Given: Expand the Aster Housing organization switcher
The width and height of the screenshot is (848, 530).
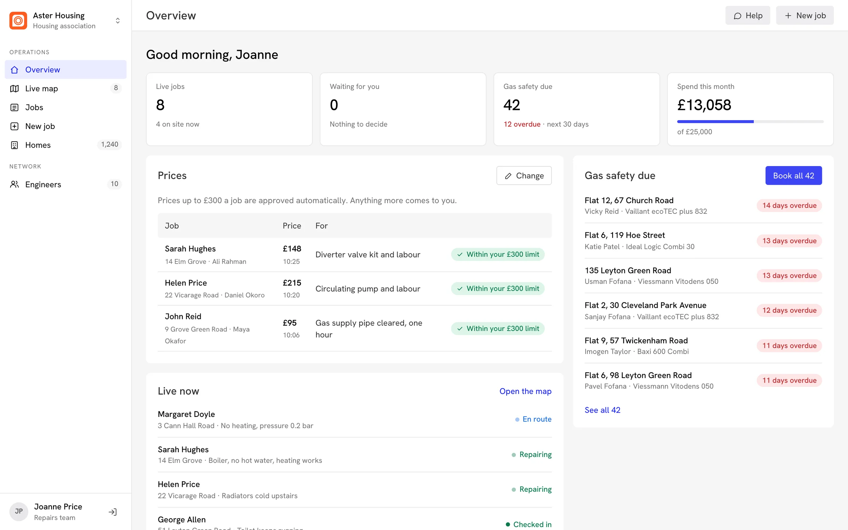Looking at the screenshot, I should (118, 20).
